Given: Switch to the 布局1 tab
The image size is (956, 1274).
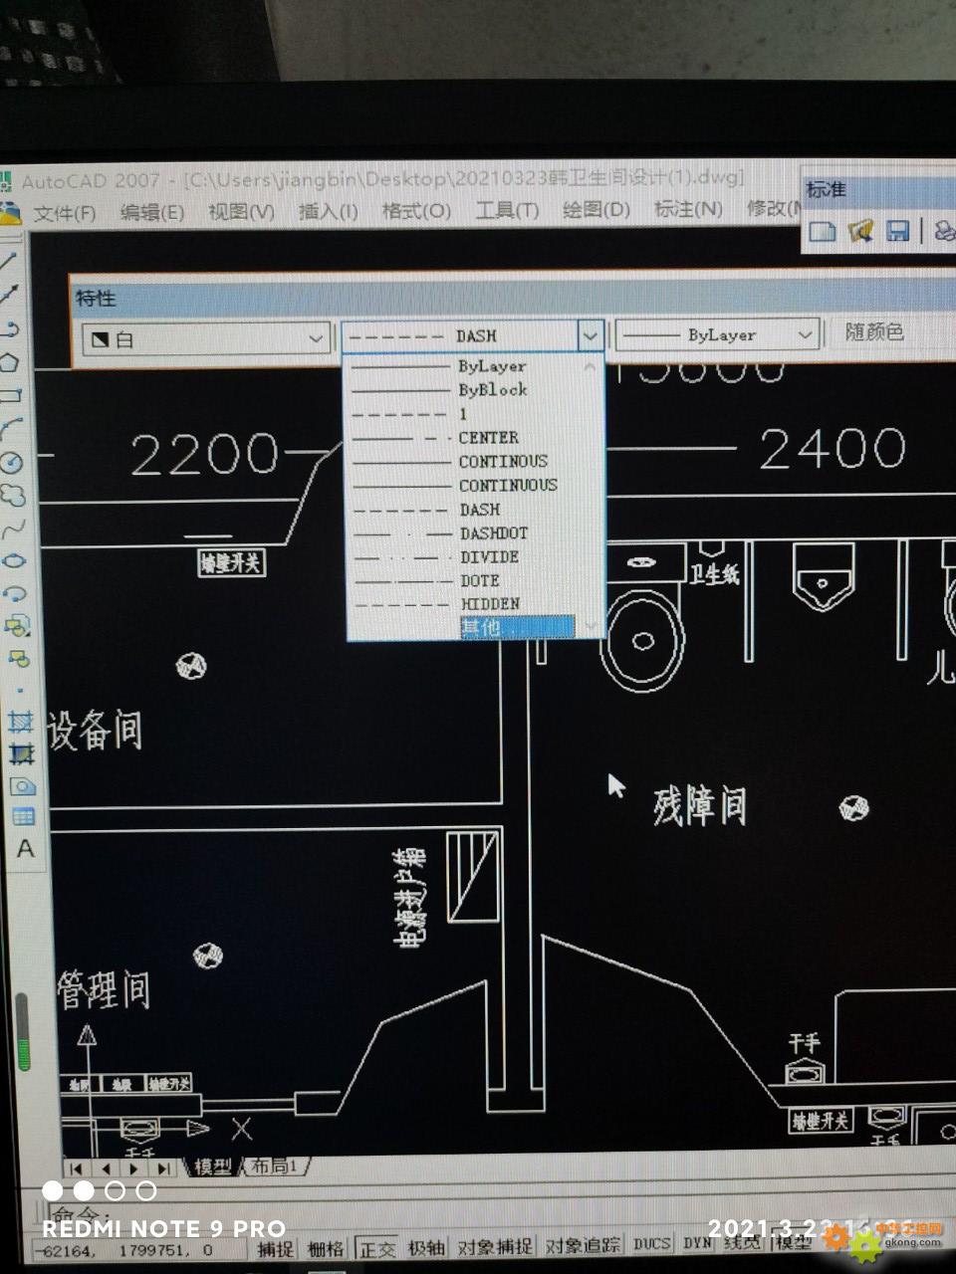Looking at the screenshot, I should pyautogui.click(x=274, y=1166).
